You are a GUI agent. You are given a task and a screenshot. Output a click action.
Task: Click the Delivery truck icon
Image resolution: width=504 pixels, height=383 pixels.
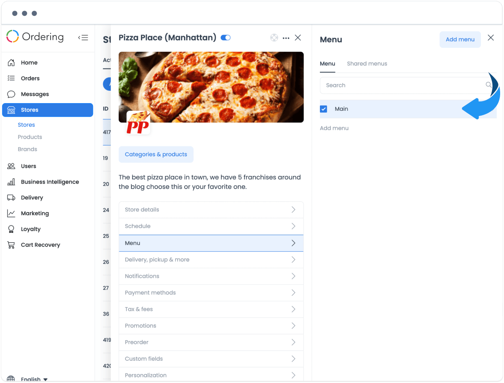(11, 198)
